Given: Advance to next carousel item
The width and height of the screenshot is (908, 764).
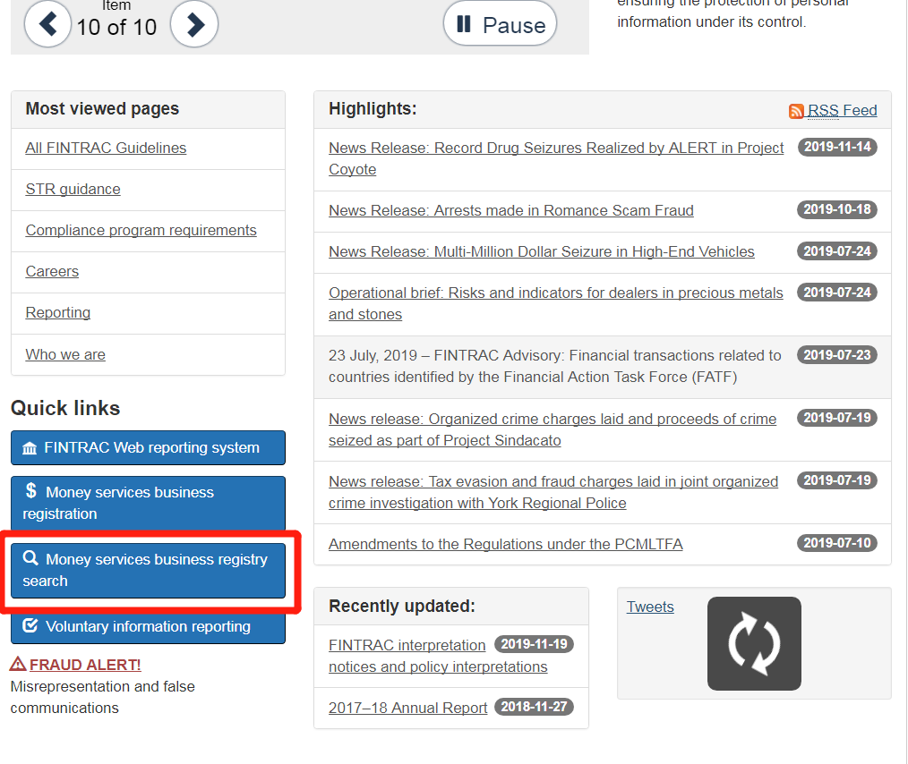Looking at the screenshot, I should click(194, 24).
